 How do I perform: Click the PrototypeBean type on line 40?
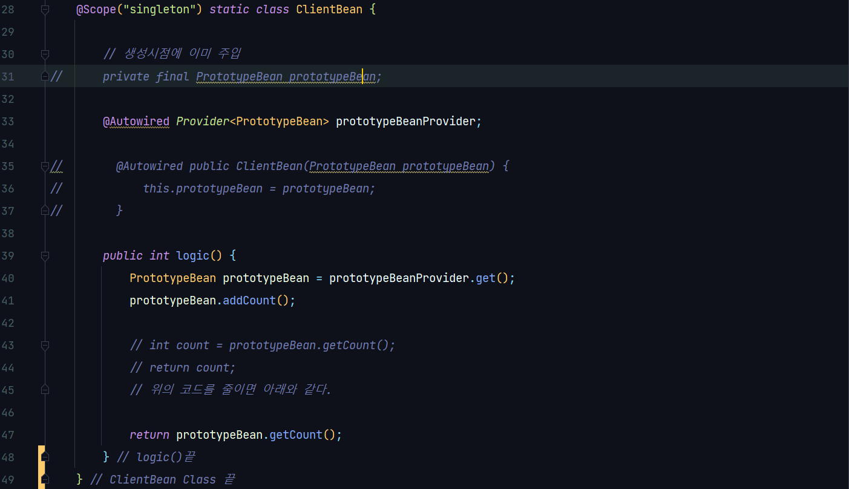[x=172, y=278]
